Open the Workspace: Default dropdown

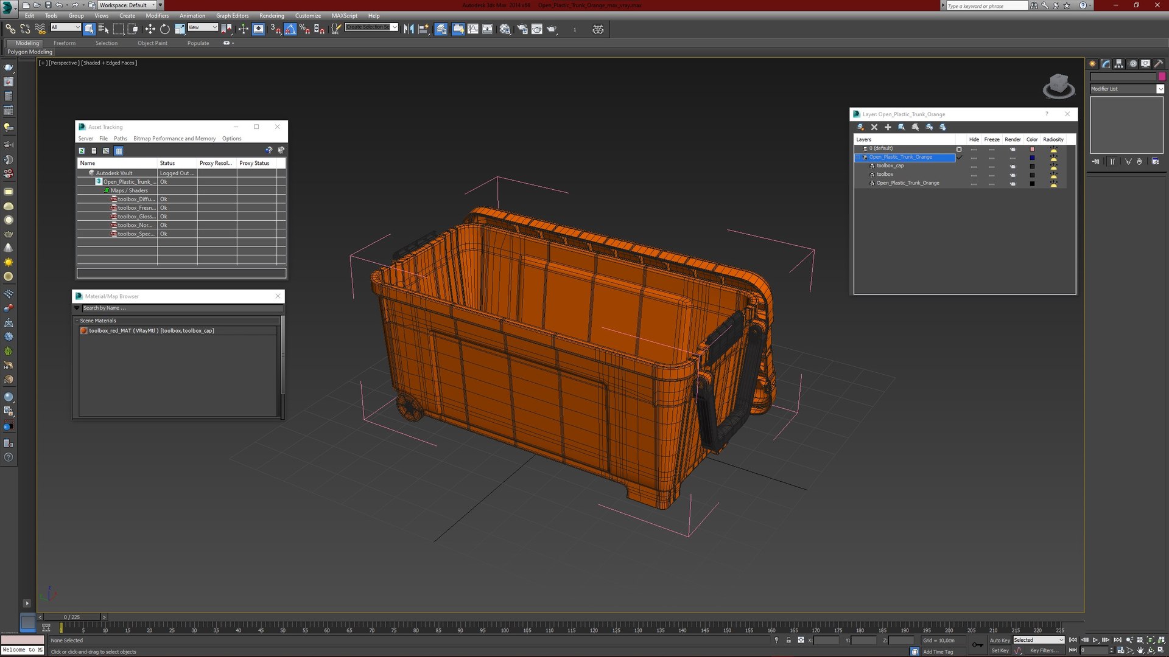[x=127, y=5]
